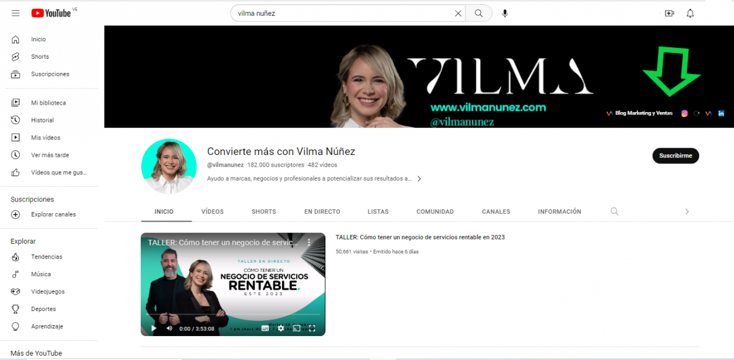Viewport: 734px width, 360px height.
Task: Open the COMUNIDAD tab
Action: point(435,211)
